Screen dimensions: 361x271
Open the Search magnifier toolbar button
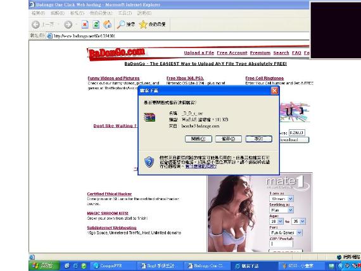point(125,25)
